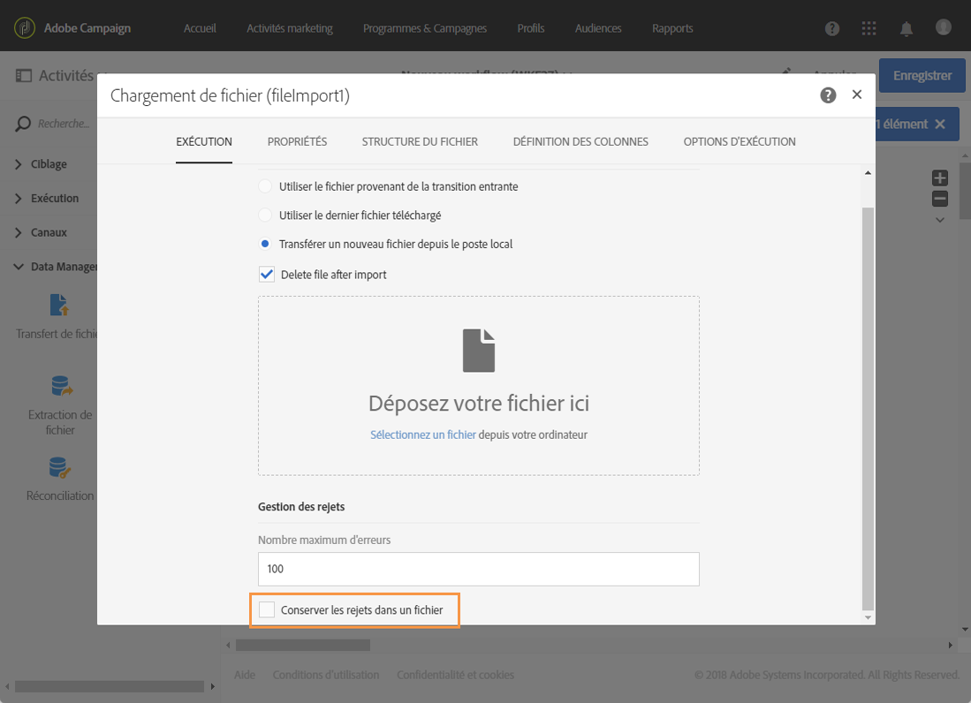The width and height of the screenshot is (971, 703).
Task: Open the notifications bell icon
Action: 906,28
